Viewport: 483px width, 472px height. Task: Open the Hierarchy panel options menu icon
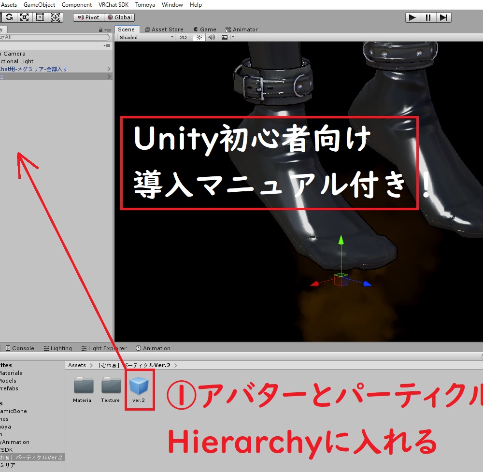(x=108, y=29)
